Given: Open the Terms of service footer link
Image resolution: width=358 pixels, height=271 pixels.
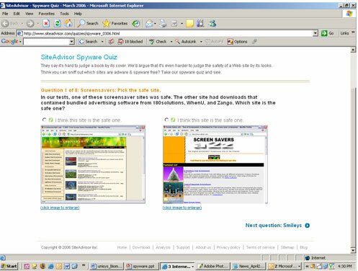Looking at the screenshot, I should (x=260, y=247).
